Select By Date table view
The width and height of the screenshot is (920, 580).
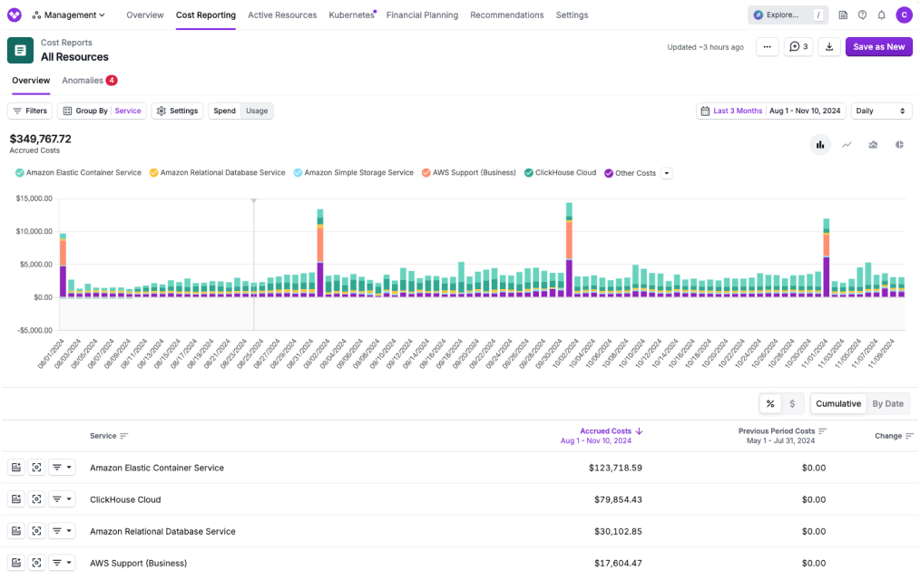pos(887,403)
